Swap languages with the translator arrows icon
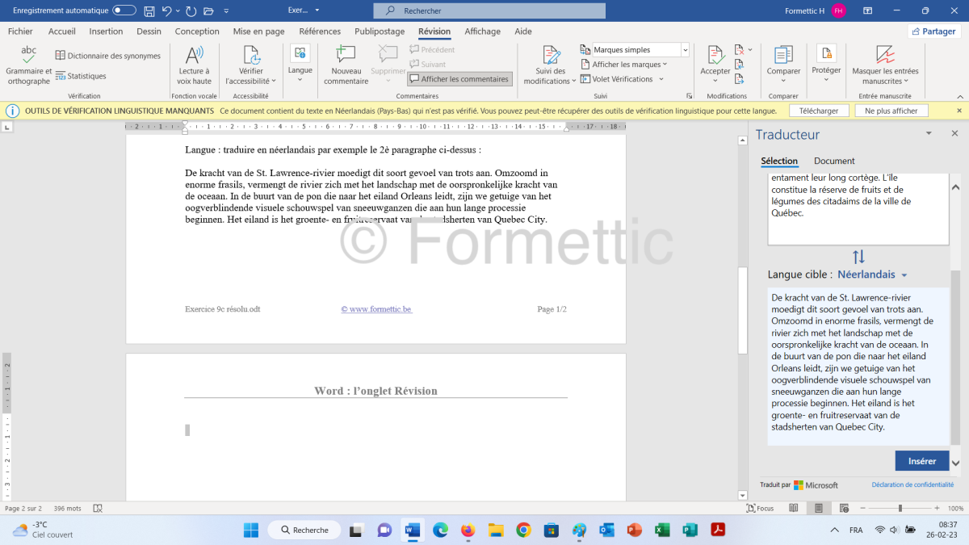 tap(858, 257)
